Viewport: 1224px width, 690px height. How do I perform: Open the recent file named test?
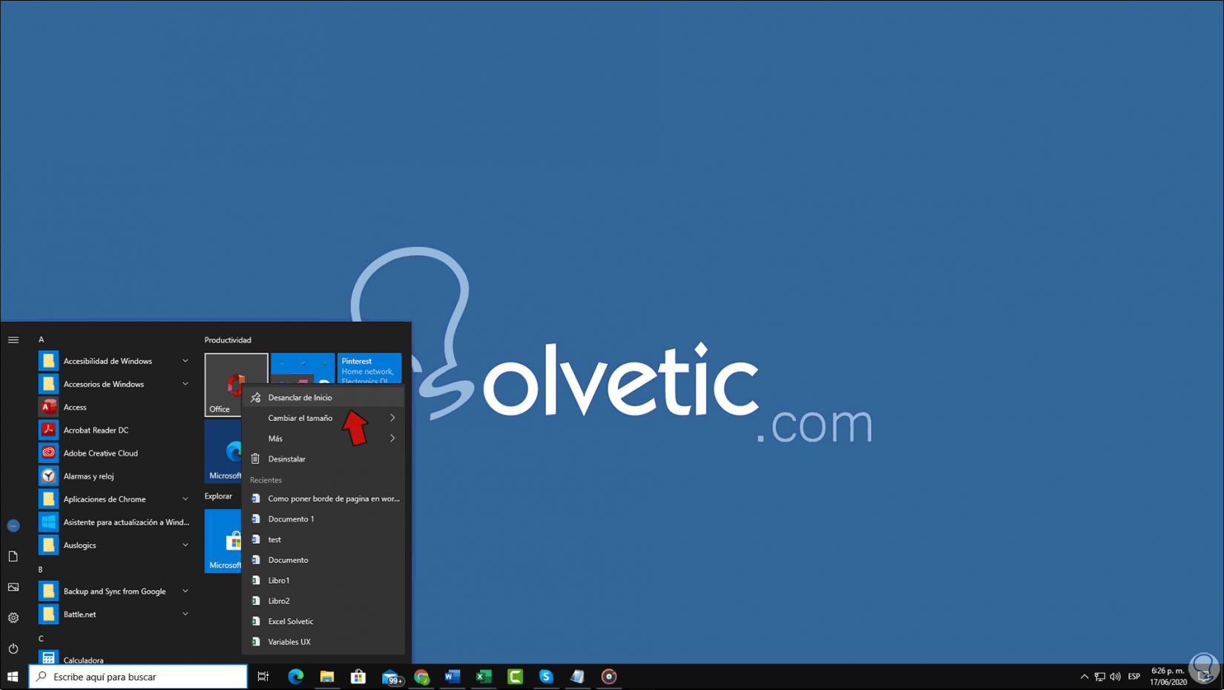pos(323,539)
